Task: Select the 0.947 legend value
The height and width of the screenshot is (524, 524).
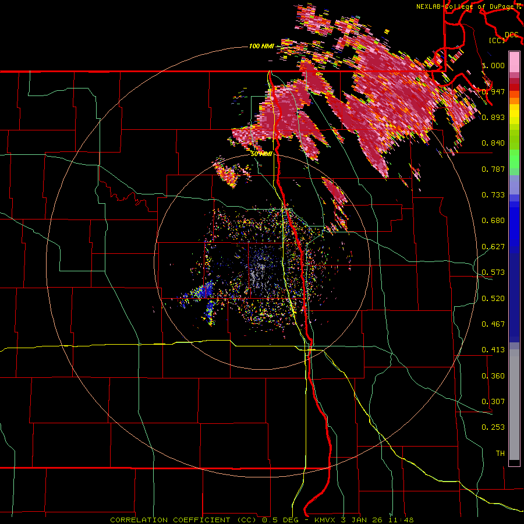Action: pos(493,91)
